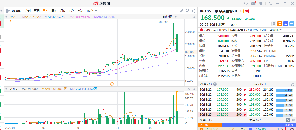This screenshot has height=130, width=296.
Task: Select the 买盘五档 bid panel header
Action: (206, 120)
